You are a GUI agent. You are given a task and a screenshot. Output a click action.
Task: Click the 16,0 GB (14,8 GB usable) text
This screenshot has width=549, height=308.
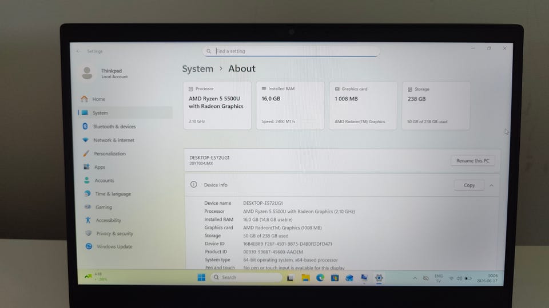pyautogui.click(x=268, y=219)
